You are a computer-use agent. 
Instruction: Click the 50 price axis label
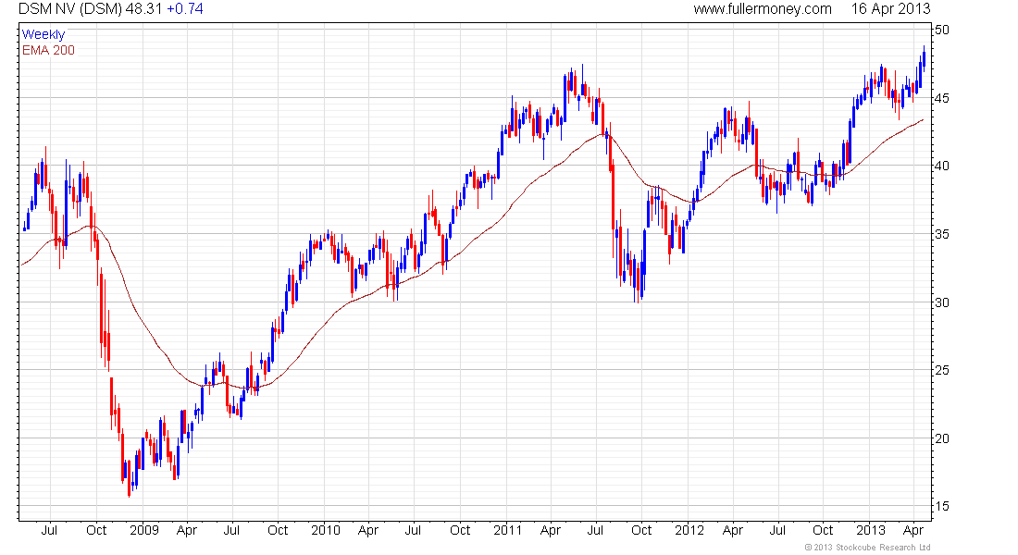pyautogui.click(x=942, y=30)
